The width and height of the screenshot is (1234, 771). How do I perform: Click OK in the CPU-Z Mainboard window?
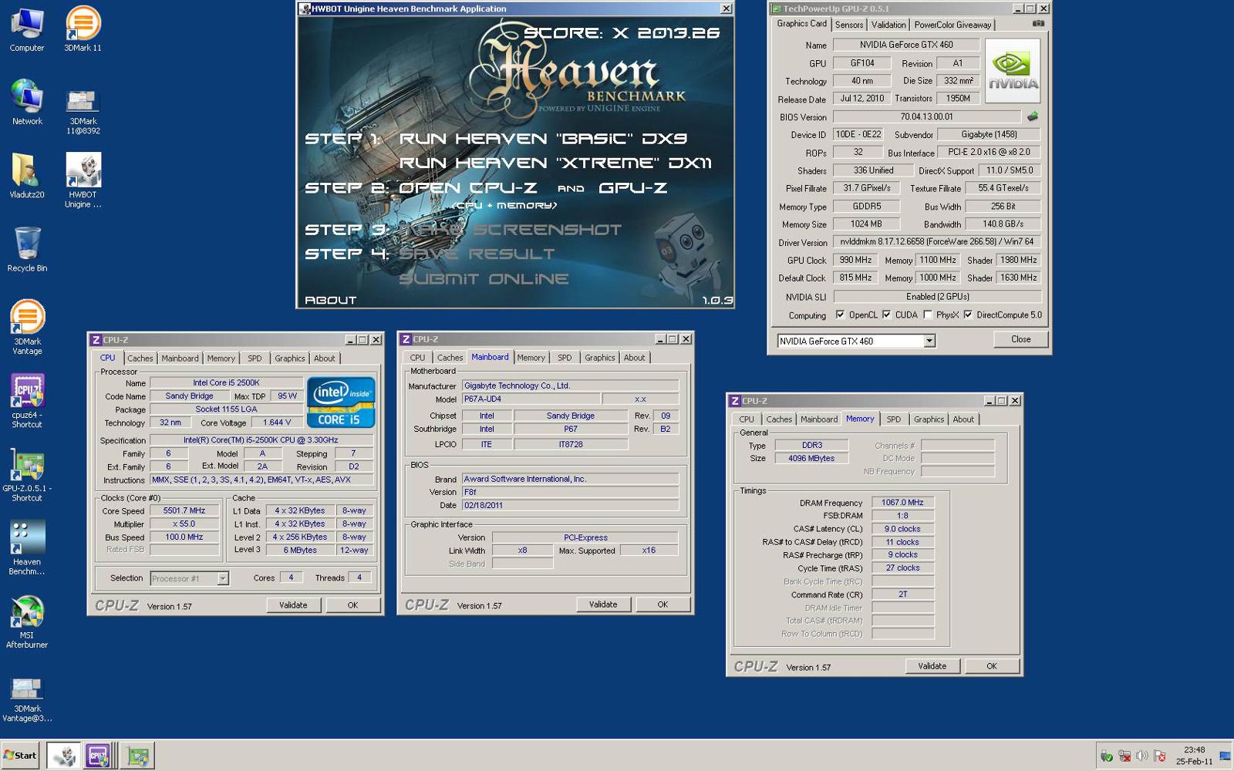pyautogui.click(x=663, y=604)
